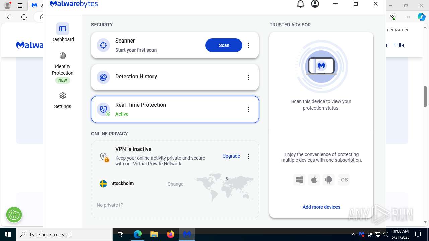Image resolution: width=429 pixels, height=241 pixels.
Task: Click the Windows Start button
Action: (x=8, y=234)
